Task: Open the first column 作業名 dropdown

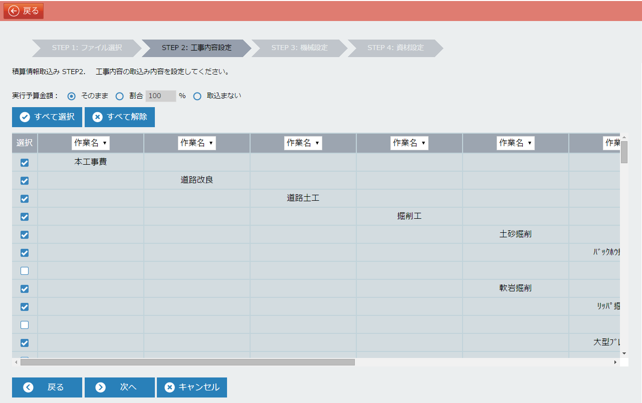Action: pos(91,143)
